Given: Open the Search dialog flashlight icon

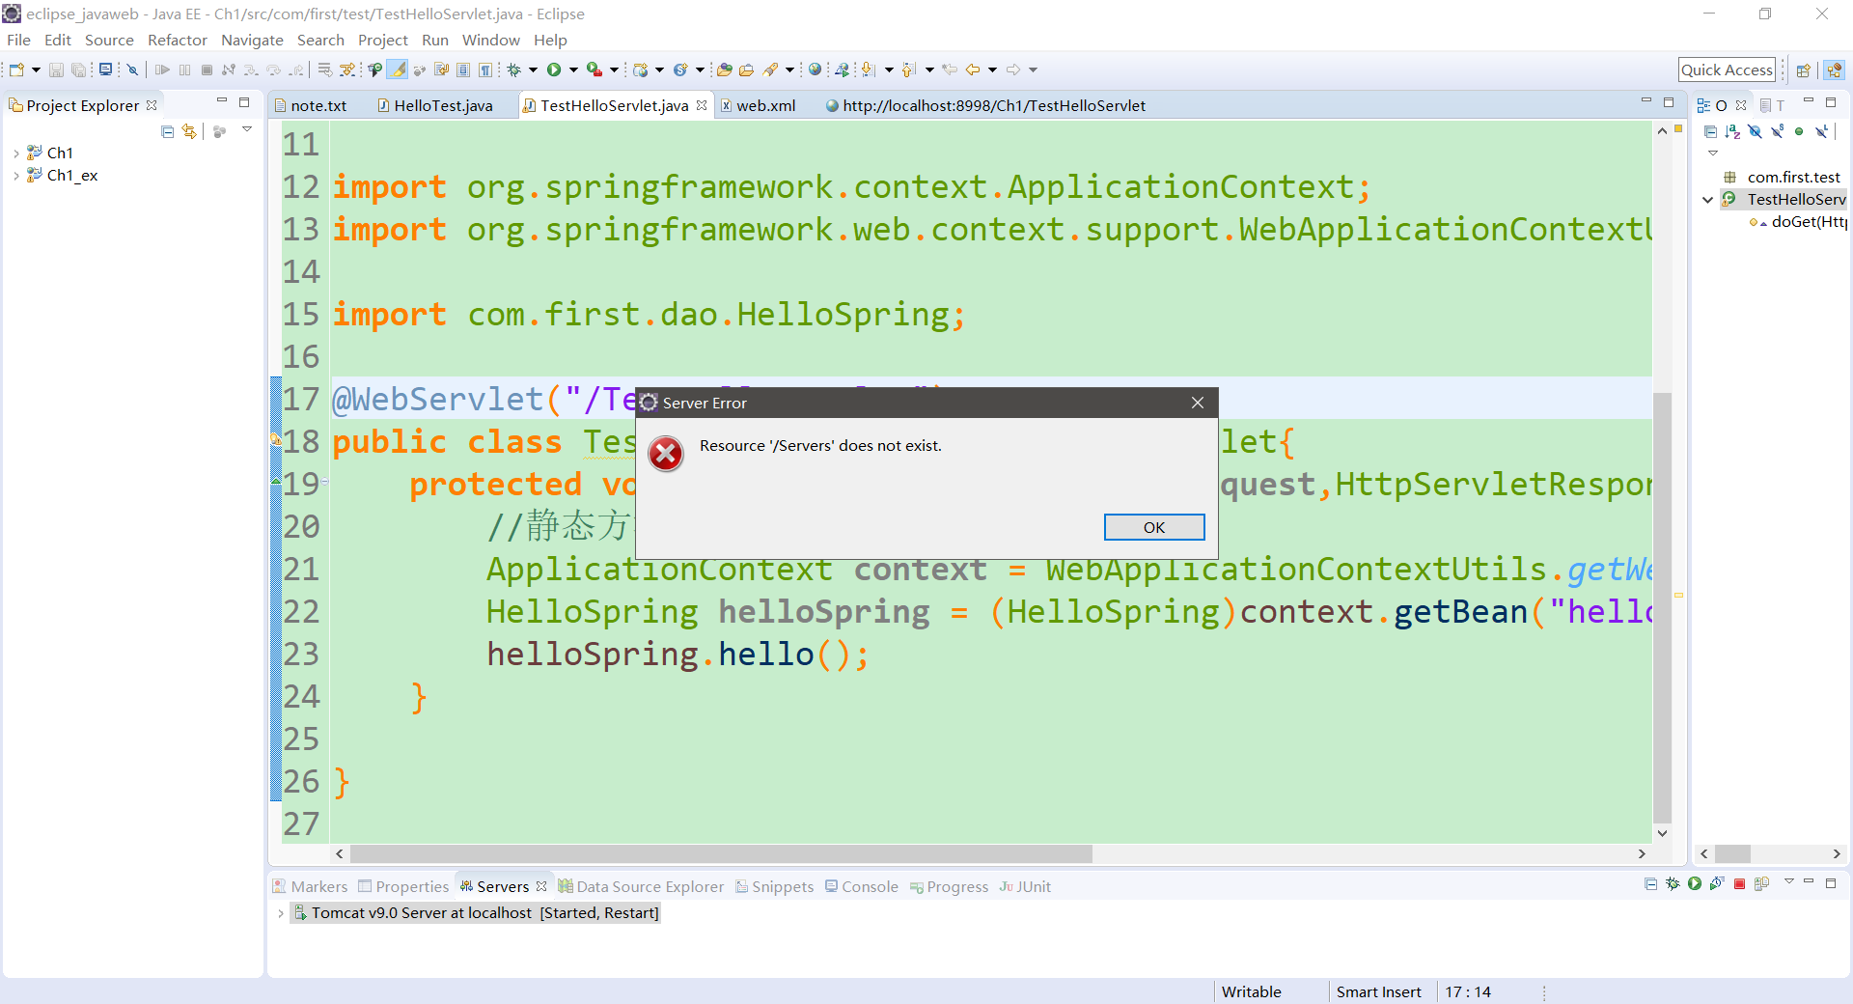Looking at the screenshot, I should click(772, 70).
